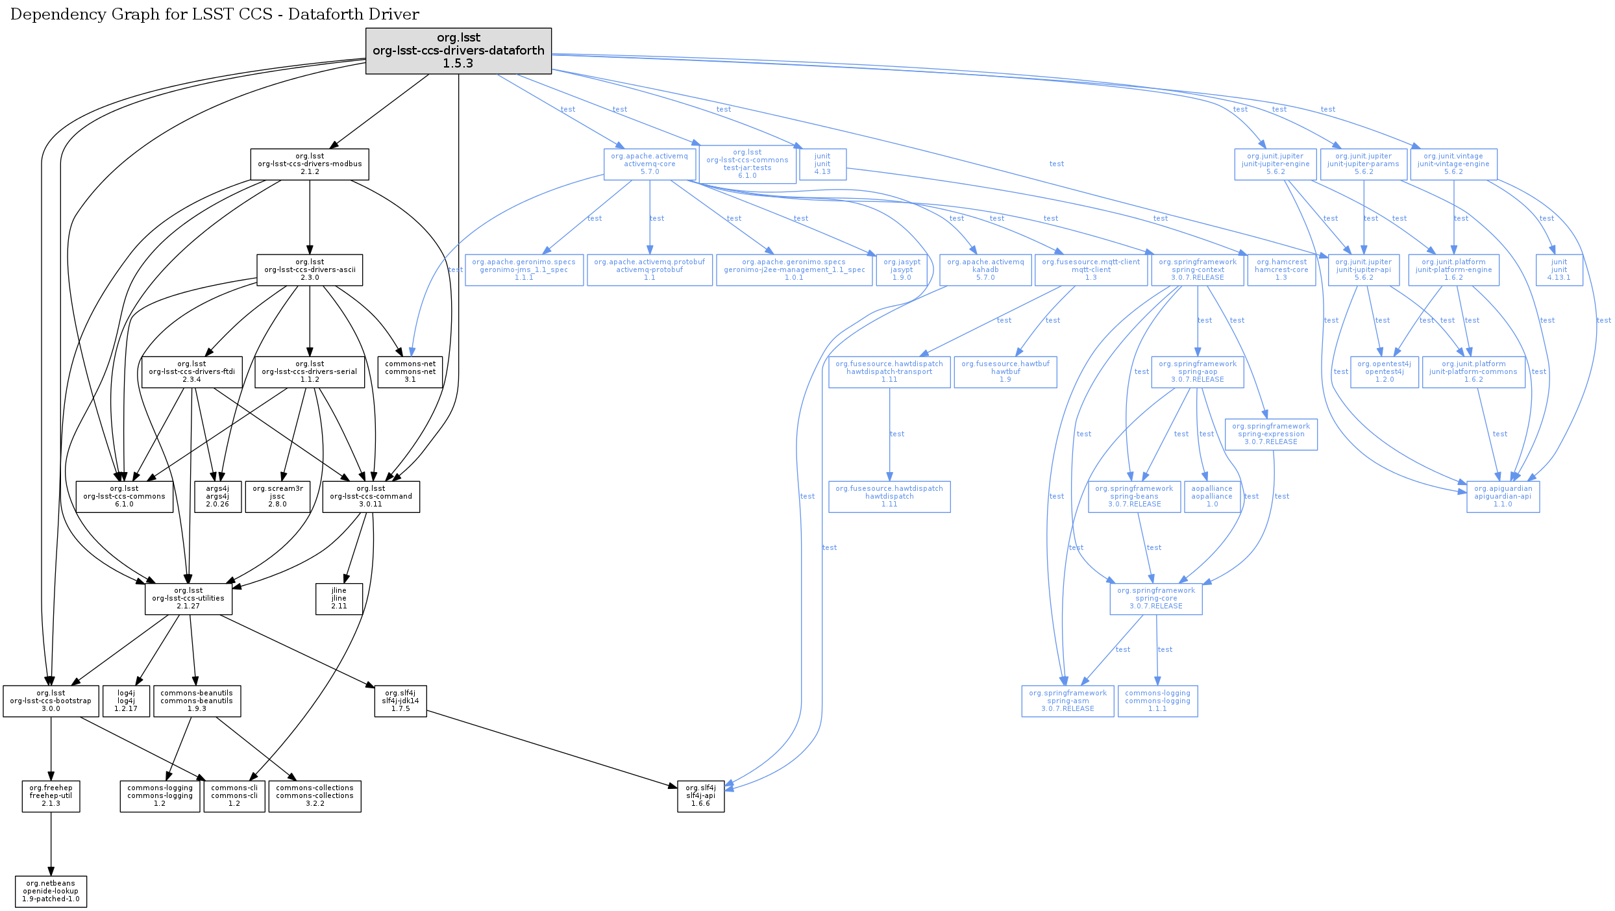Select the slf4j-api 1.6.6 node
The width and height of the screenshot is (1615, 911).
[700, 796]
